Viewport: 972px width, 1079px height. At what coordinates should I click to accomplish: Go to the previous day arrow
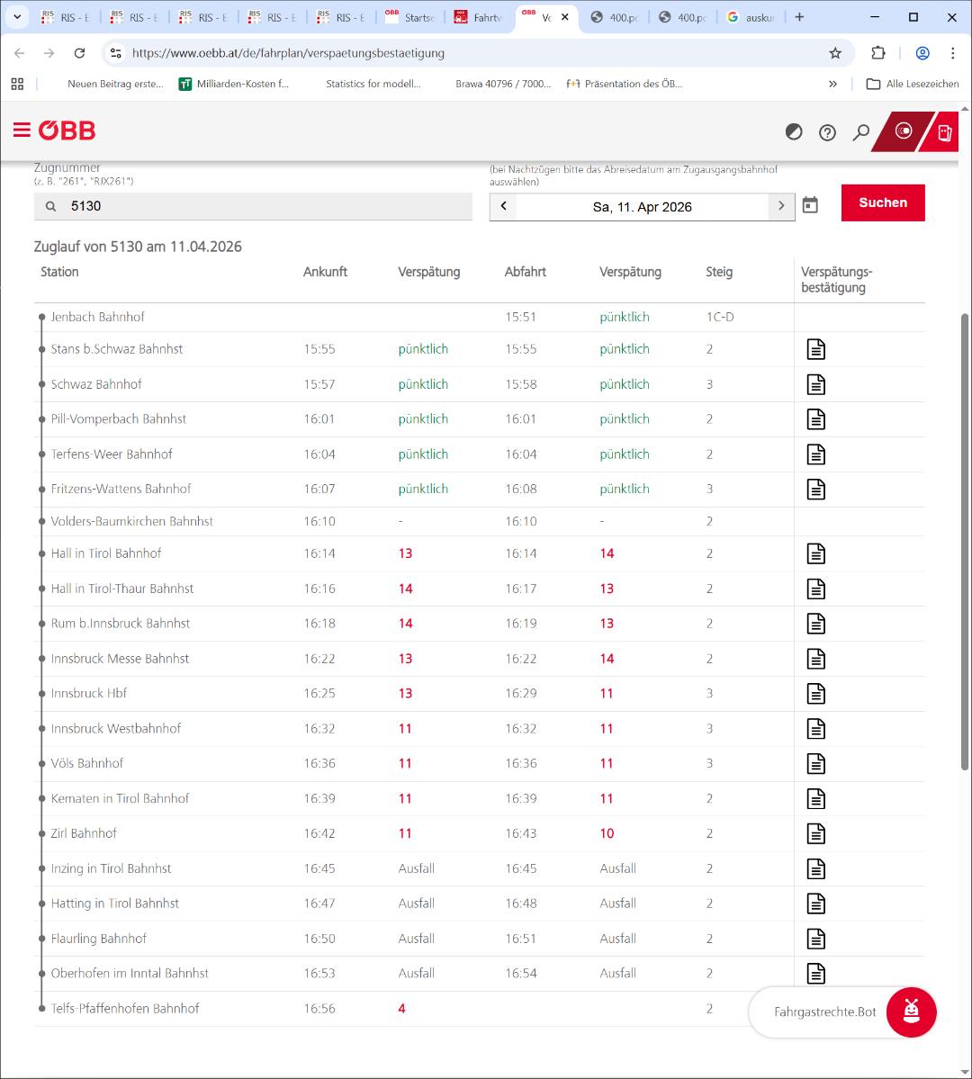tap(503, 206)
